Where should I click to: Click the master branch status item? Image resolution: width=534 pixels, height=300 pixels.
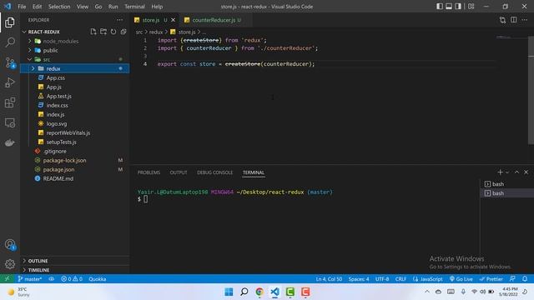point(30,279)
